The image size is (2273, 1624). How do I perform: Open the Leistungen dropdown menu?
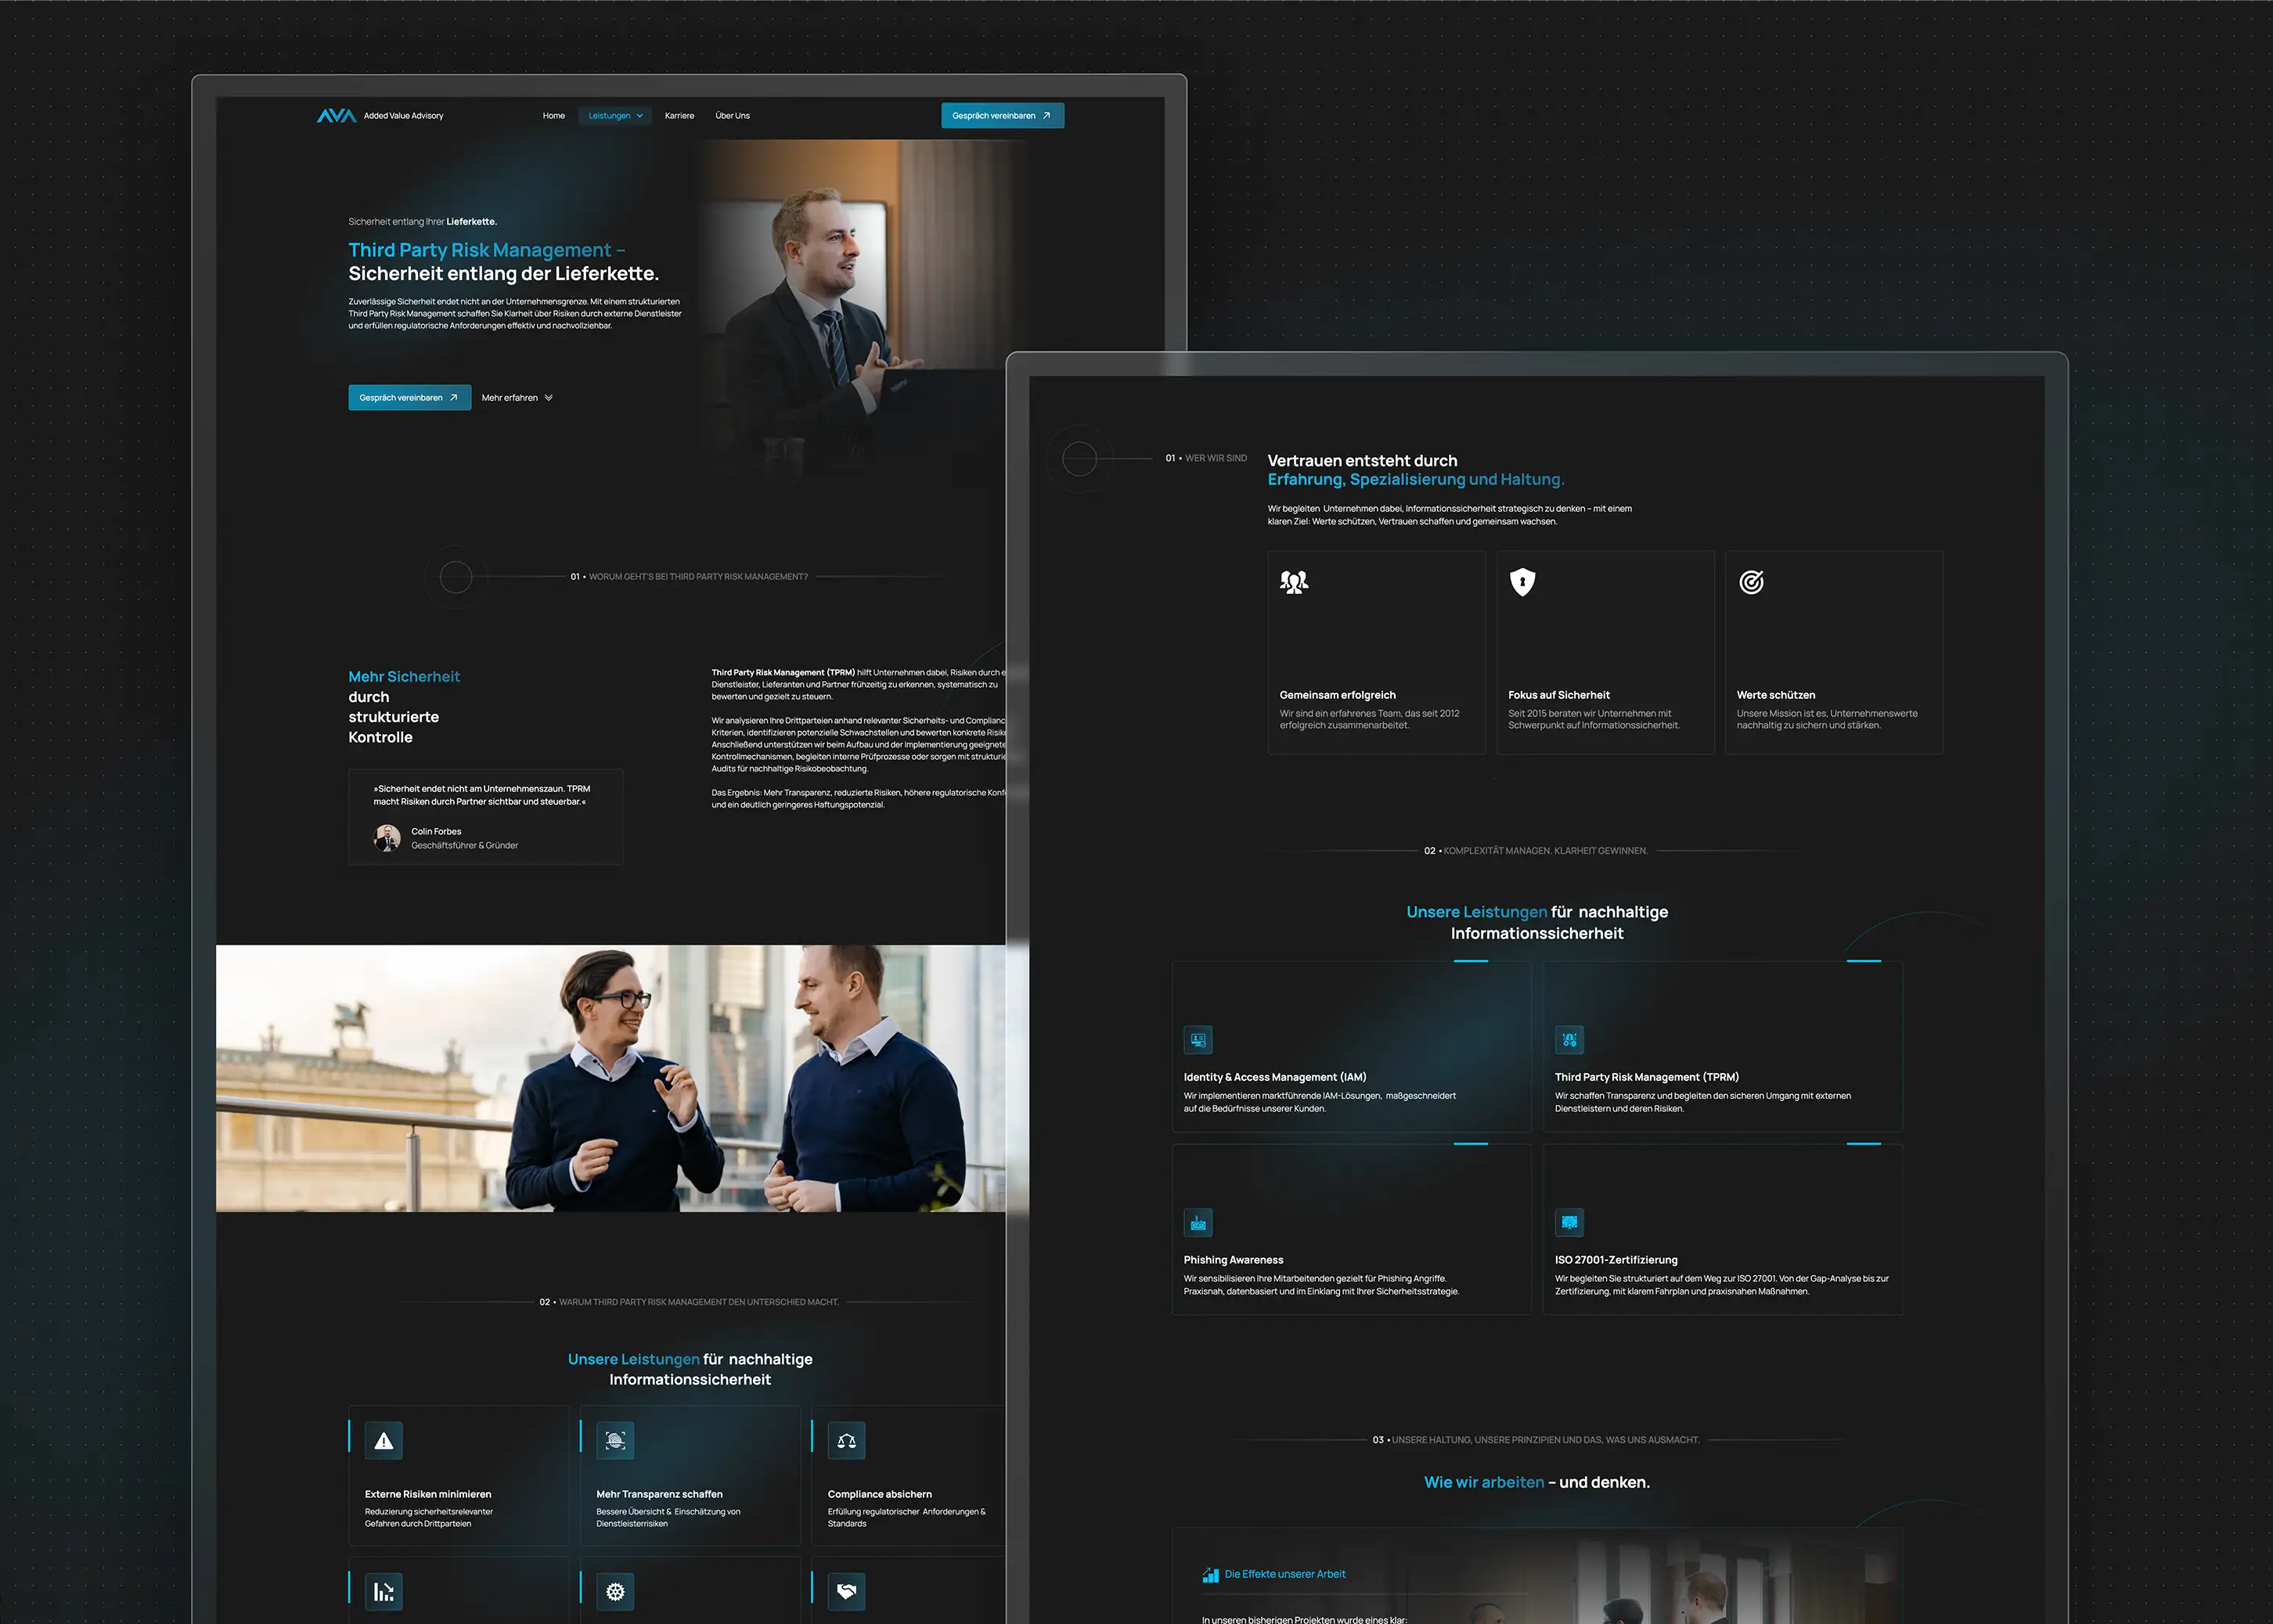(615, 116)
